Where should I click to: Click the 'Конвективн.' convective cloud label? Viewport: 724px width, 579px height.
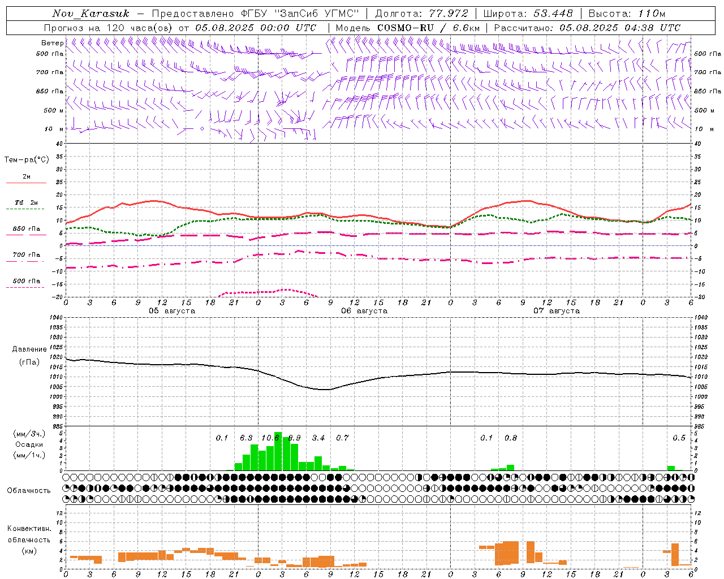tap(29, 529)
